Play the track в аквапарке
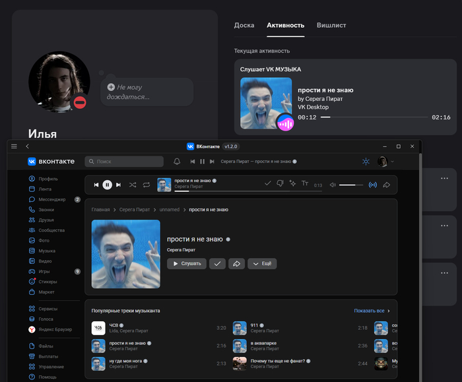462x382 pixels. [300, 346]
